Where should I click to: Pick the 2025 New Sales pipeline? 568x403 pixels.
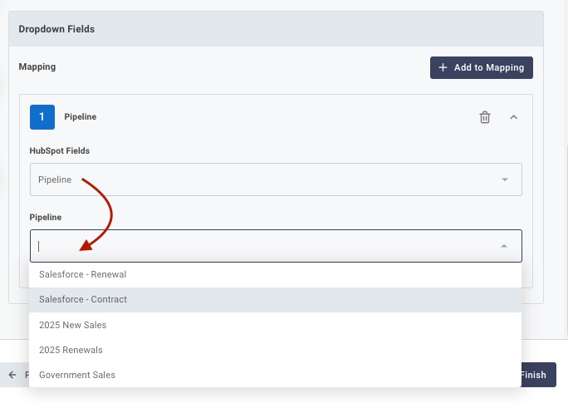72,325
